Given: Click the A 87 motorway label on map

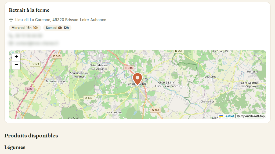Looking at the screenshot, I should (x=30, y=89).
